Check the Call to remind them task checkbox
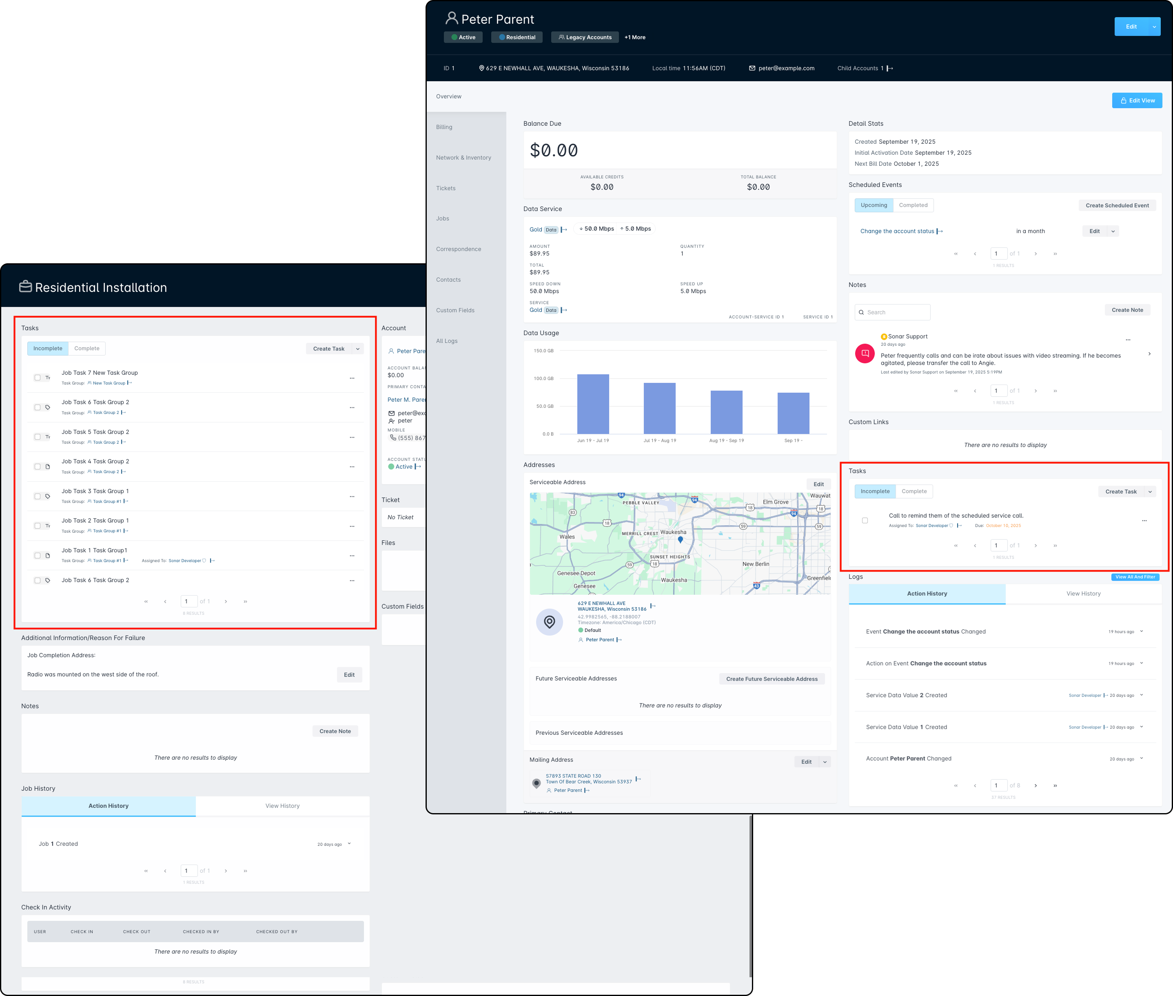 click(x=865, y=520)
